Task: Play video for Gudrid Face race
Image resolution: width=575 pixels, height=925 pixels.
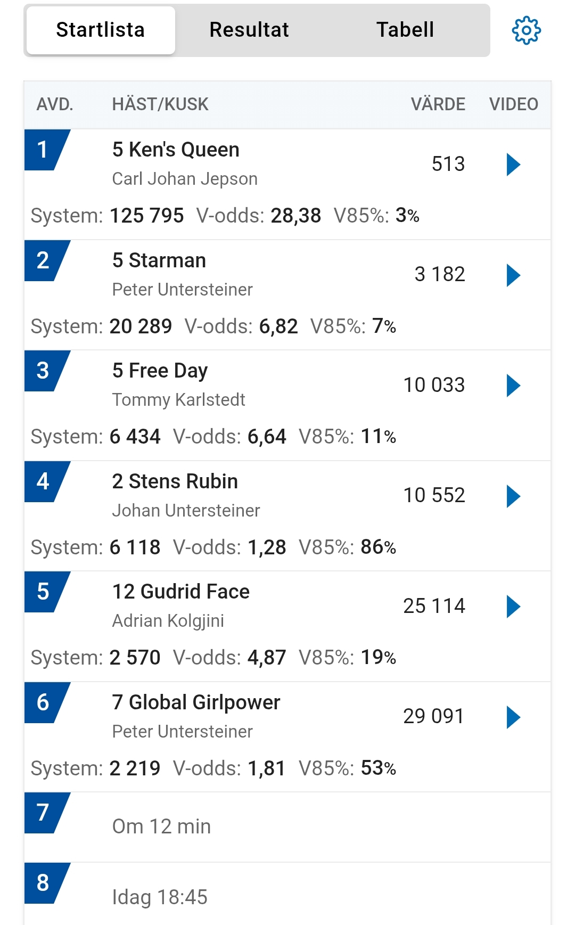Action: [x=513, y=607]
